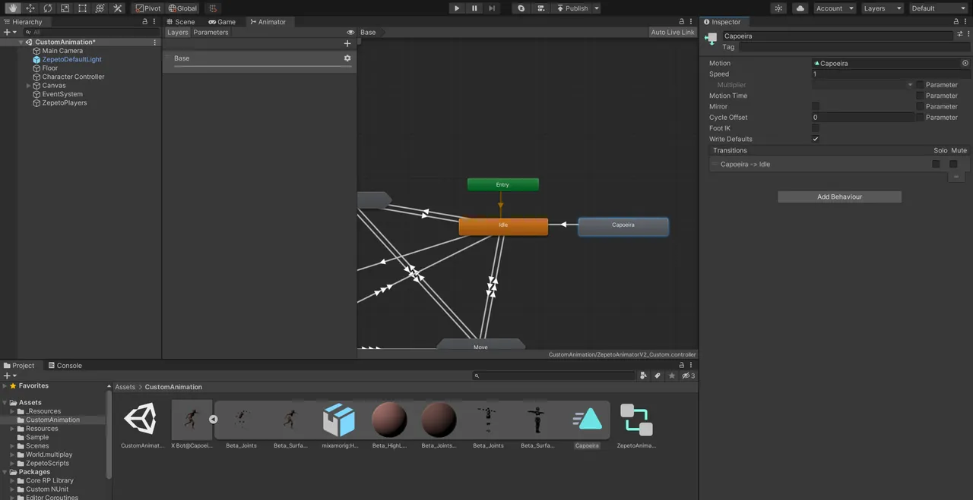Click the Pause button
This screenshot has height=500, width=973.
[474, 8]
